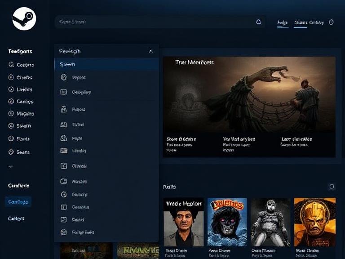Screen dimensions: 345x259
Task: Click the circular target icon row in the panel
Action: (106, 194)
